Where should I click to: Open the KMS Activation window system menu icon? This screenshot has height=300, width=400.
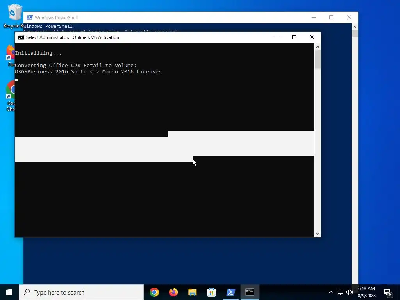pos(21,37)
